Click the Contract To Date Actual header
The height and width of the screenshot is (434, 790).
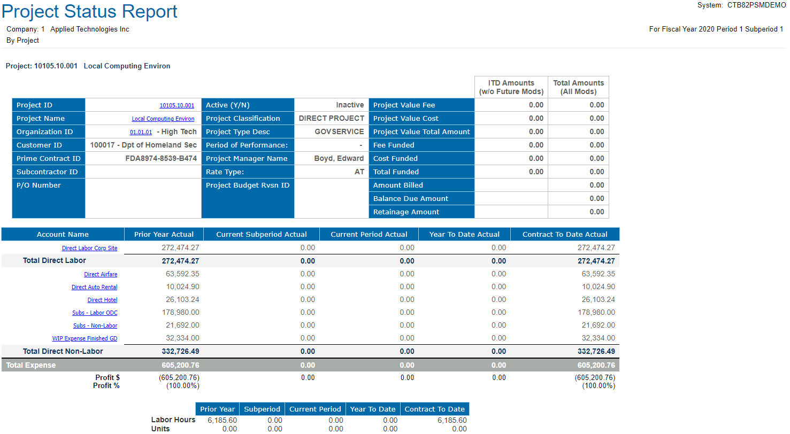565,234
